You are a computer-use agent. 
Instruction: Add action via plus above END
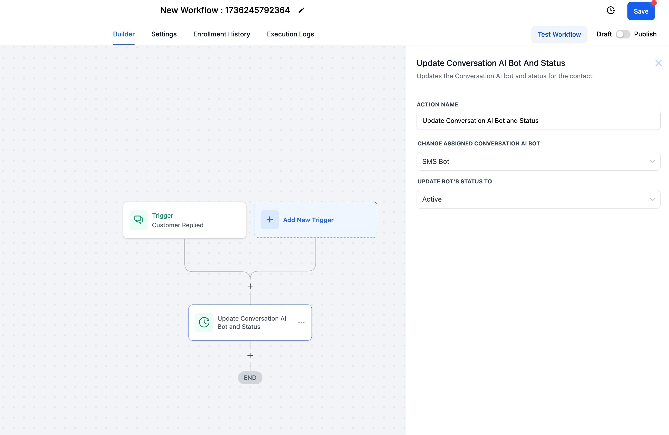250,355
